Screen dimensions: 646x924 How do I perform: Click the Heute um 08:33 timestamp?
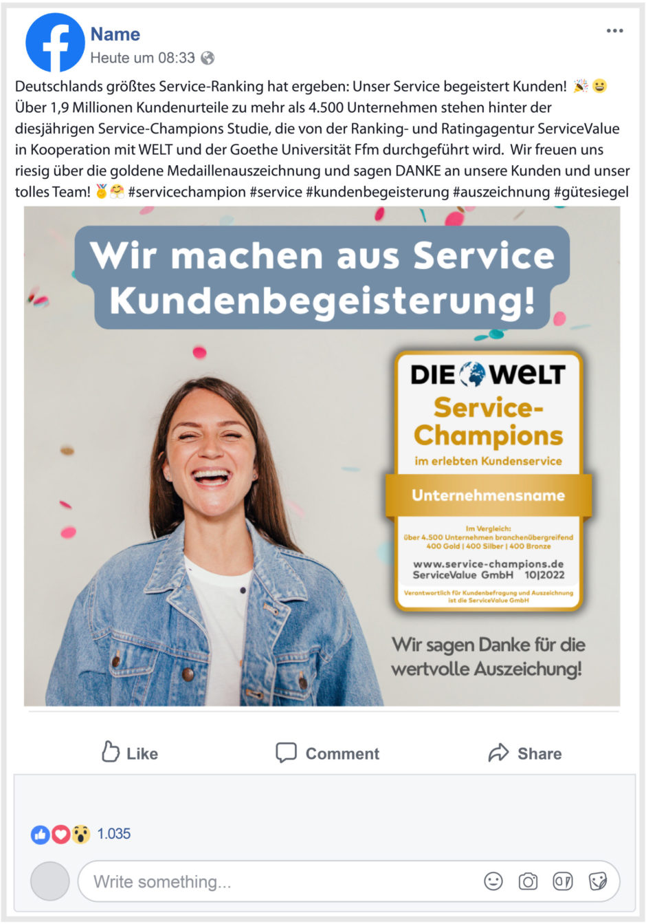(x=143, y=58)
